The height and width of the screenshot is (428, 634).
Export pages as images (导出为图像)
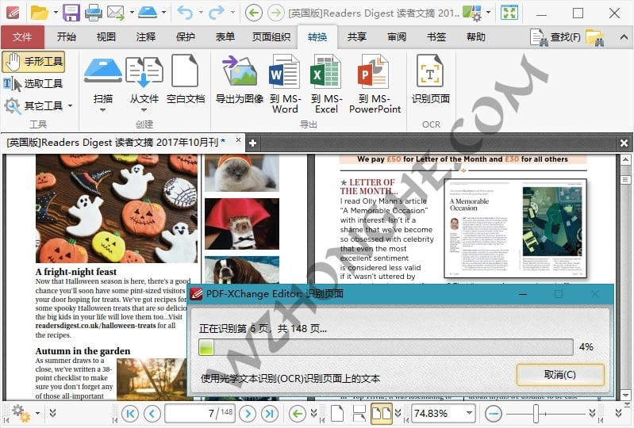click(x=240, y=71)
